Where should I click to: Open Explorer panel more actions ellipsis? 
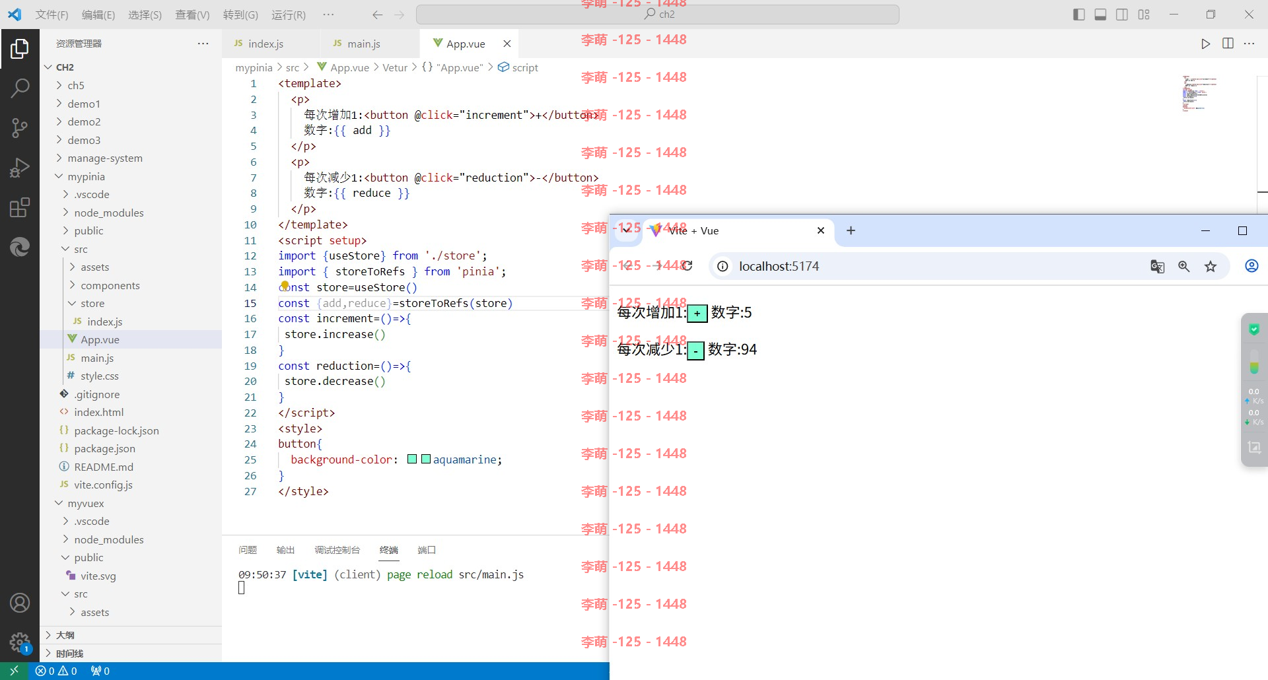pyautogui.click(x=203, y=44)
